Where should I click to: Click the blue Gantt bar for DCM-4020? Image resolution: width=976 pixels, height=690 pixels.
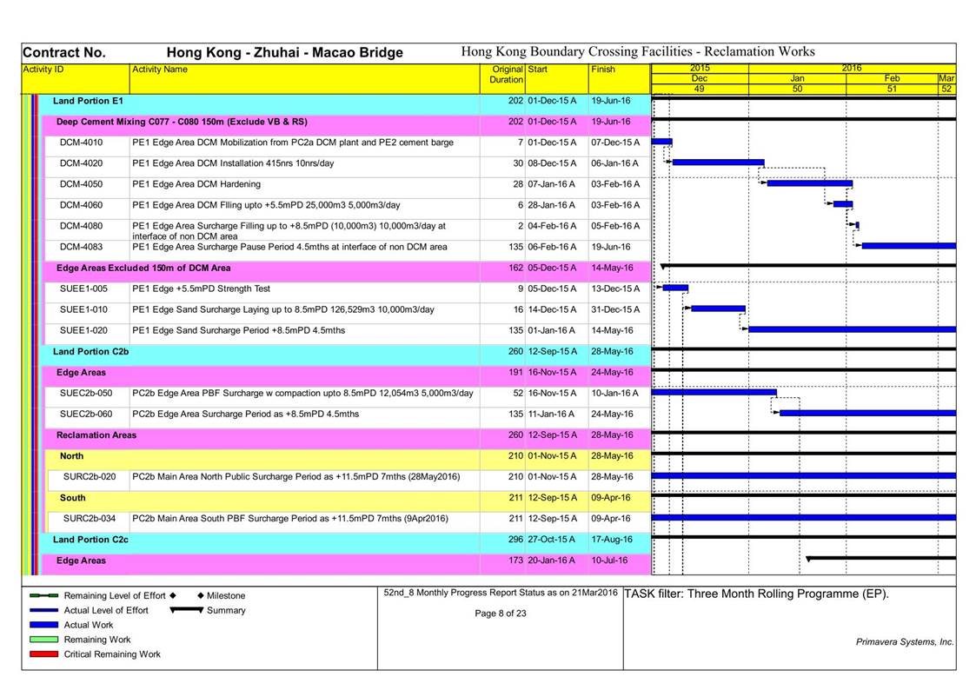click(718, 163)
